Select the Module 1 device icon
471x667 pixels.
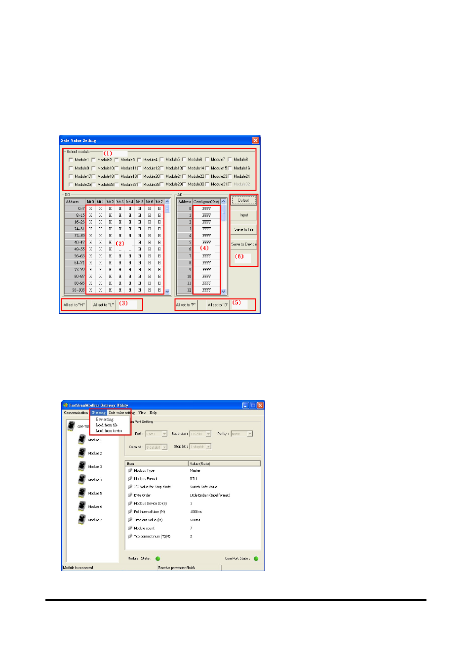[x=82, y=439]
